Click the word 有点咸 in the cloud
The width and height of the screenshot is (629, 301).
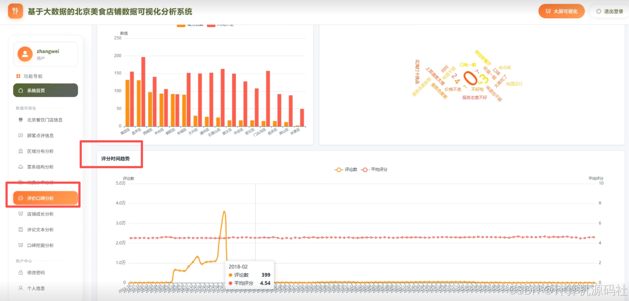pyautogui.click(x=505, y=68)
